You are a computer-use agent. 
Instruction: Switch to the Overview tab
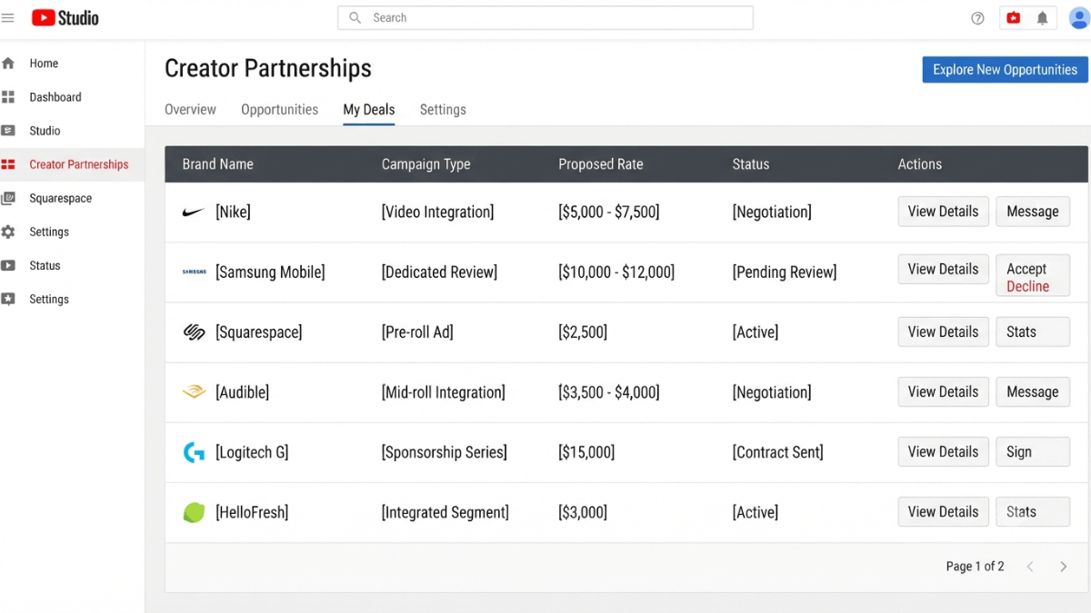pyautogui.click(x=190, y=110)
